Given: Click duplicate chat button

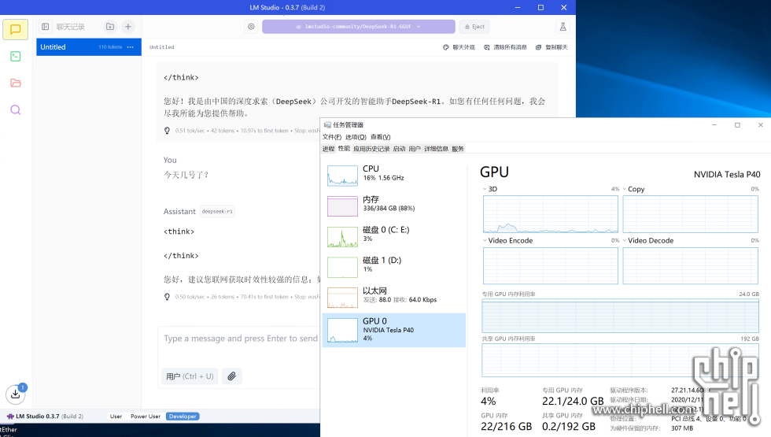Looking at the screenshot, I should 552,47.
